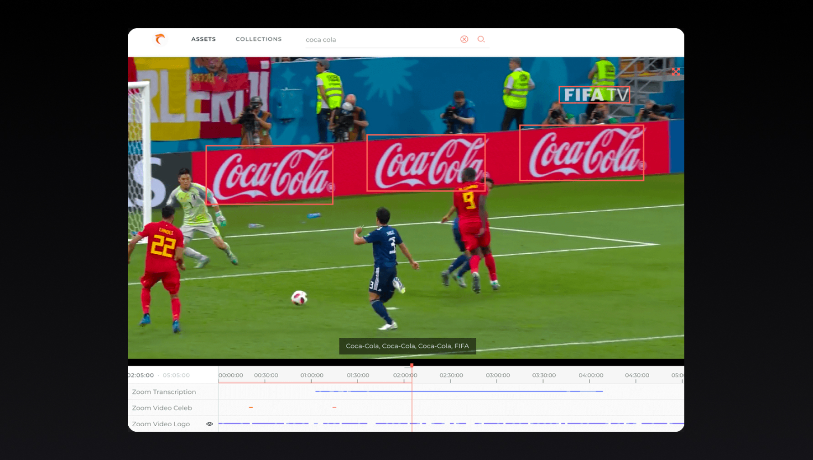
Task: Click the orange bird logo icon
Action: point(160,39)
